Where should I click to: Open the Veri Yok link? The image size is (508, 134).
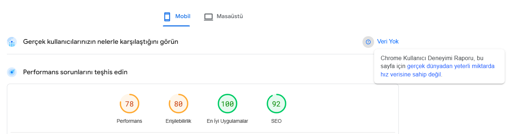388,42
